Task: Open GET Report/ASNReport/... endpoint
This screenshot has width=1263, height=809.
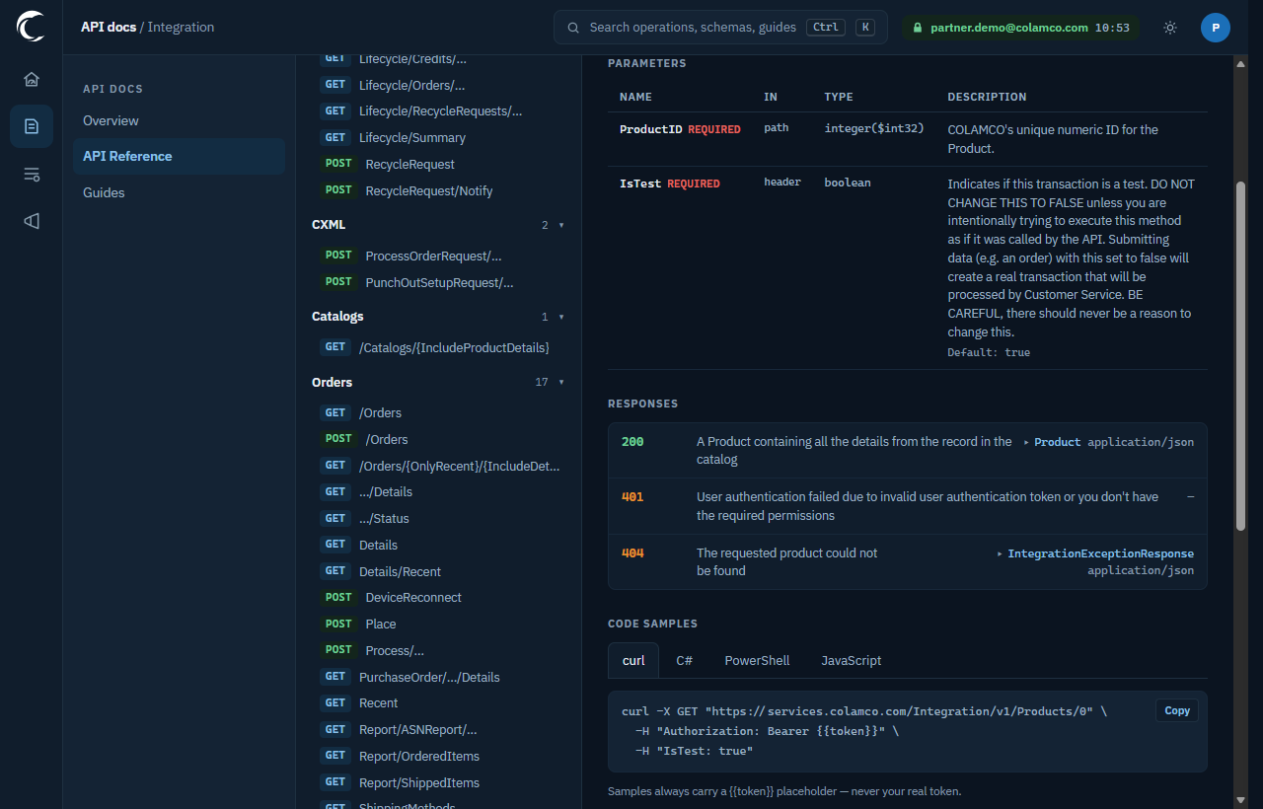Action: pyautogui.click(x=439, y=730)
